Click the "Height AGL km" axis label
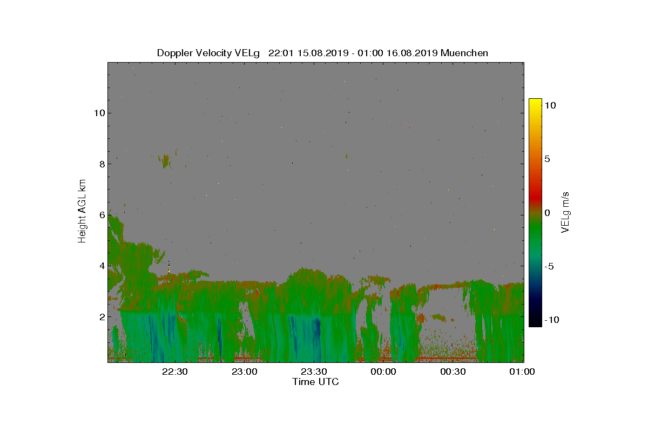 (x=82, y=211)
